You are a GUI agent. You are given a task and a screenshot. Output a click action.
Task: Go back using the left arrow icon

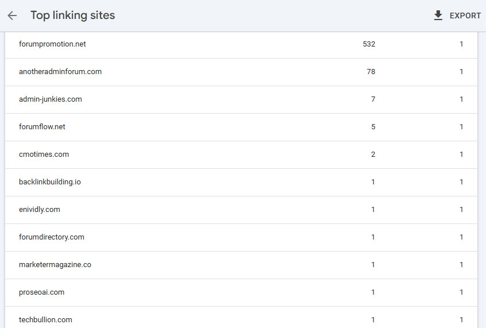12,16
